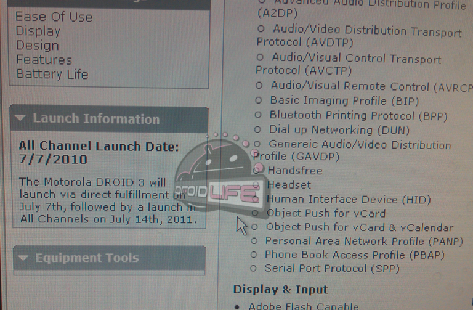Click the Genereic Audio/Video Distribution Profile entry
The height and width of the screenshot is (310, 473).
coord(352,150)
